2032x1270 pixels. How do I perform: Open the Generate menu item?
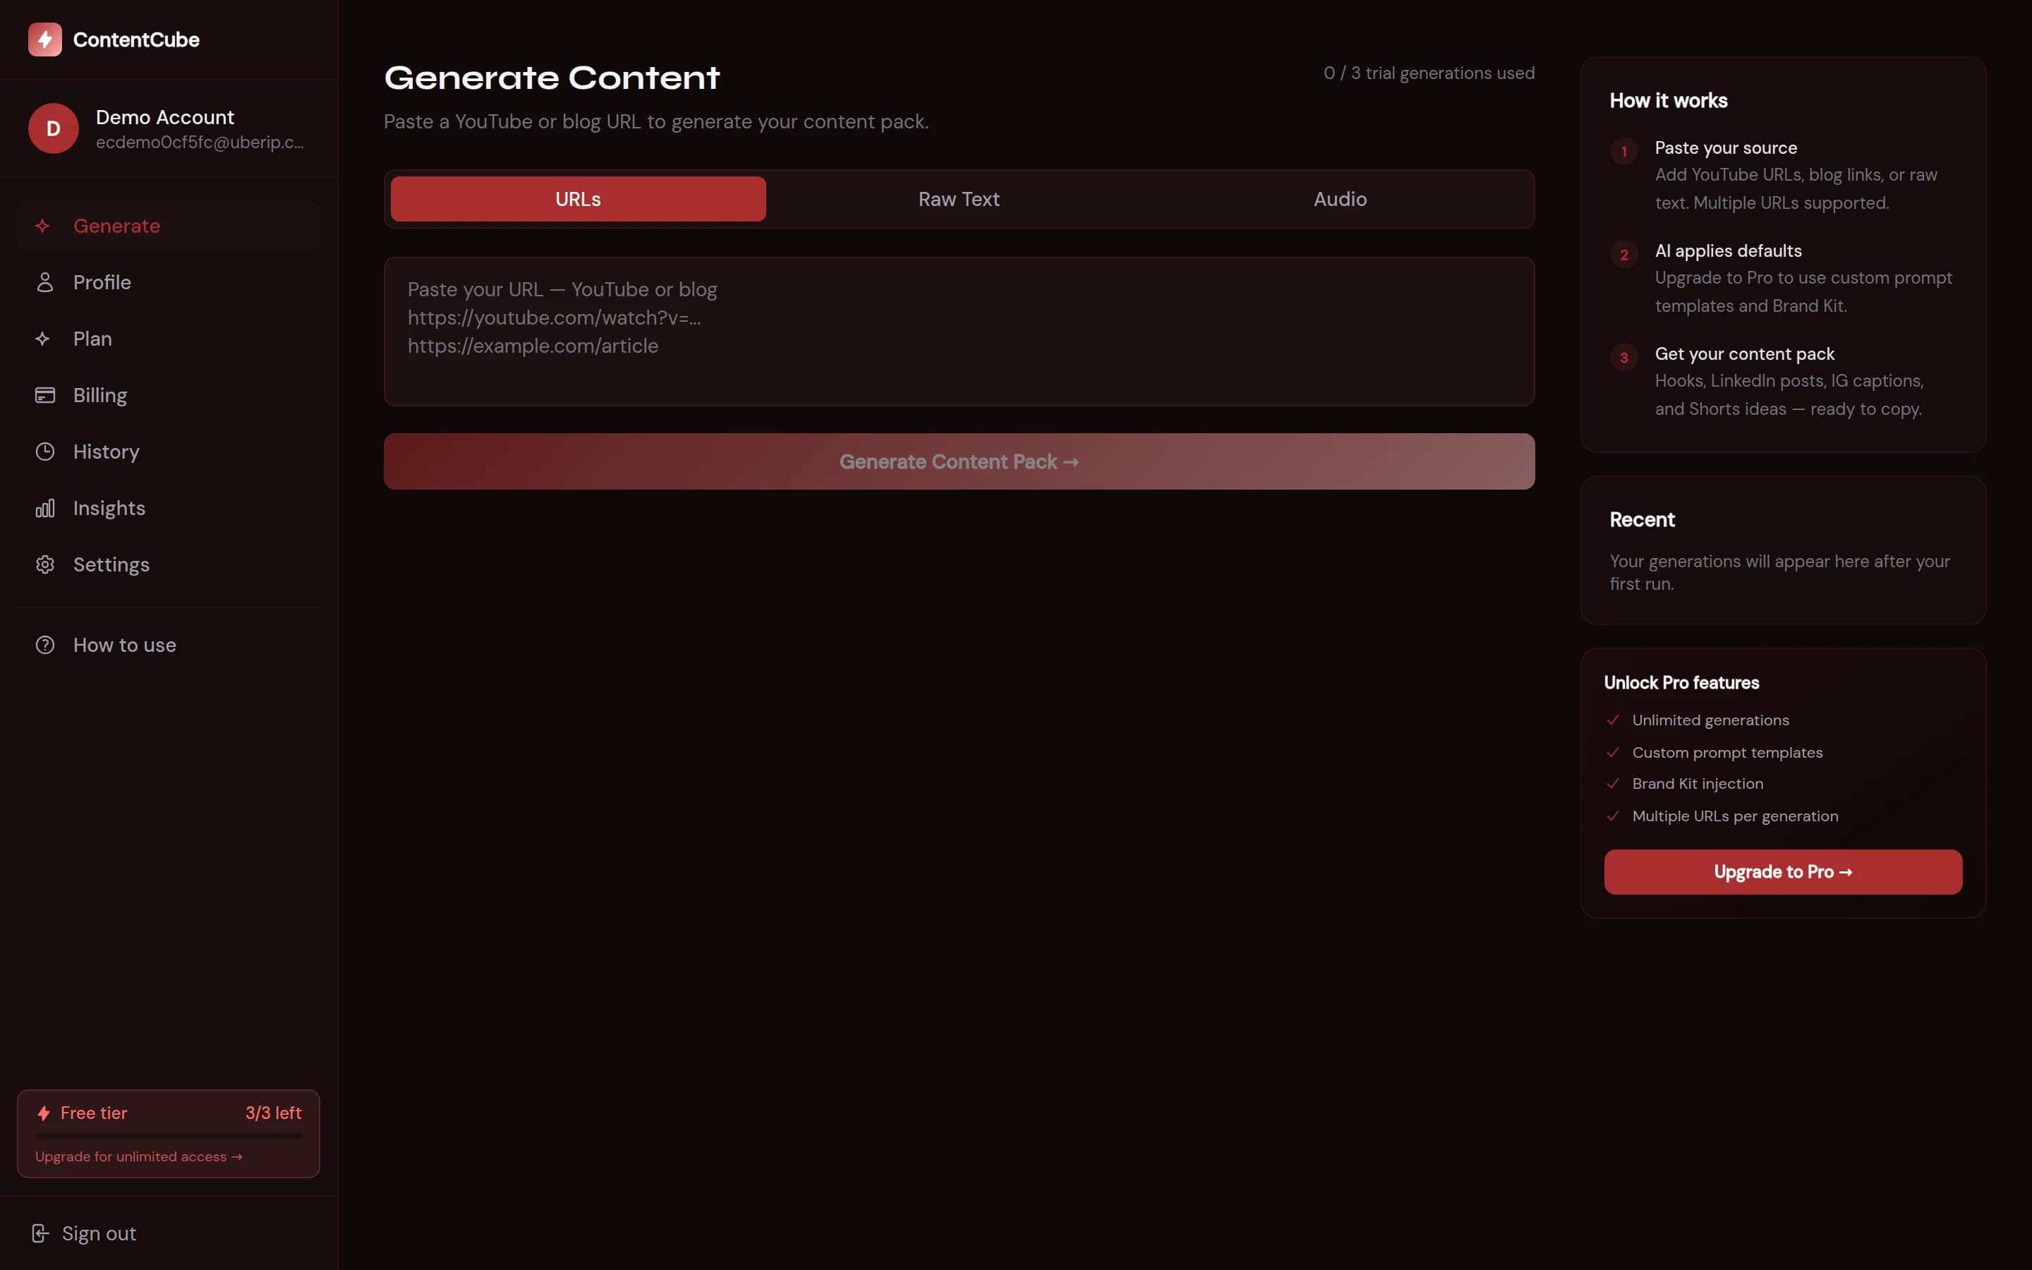pos(168,226)
